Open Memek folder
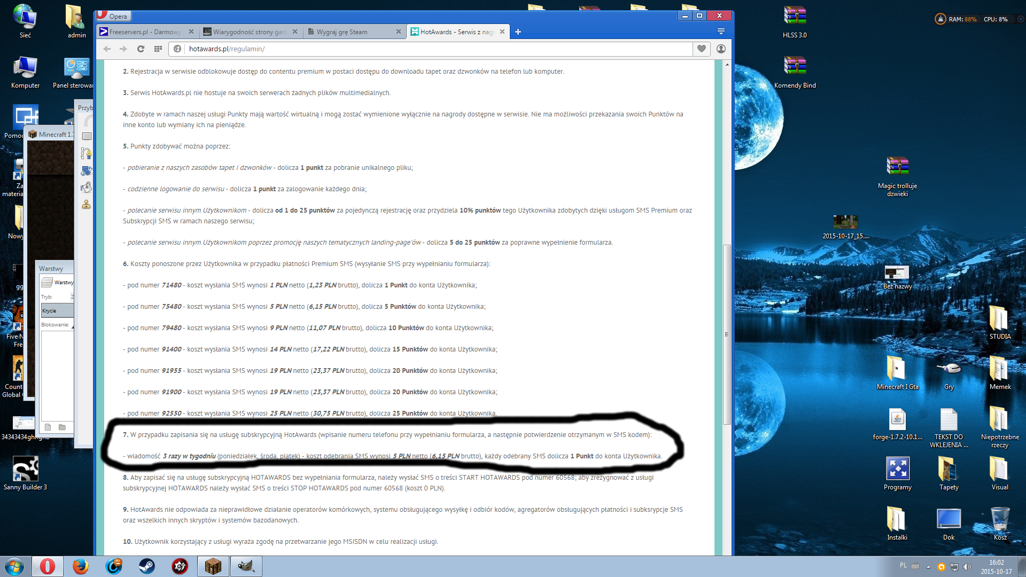 (x=1000, y=373)
